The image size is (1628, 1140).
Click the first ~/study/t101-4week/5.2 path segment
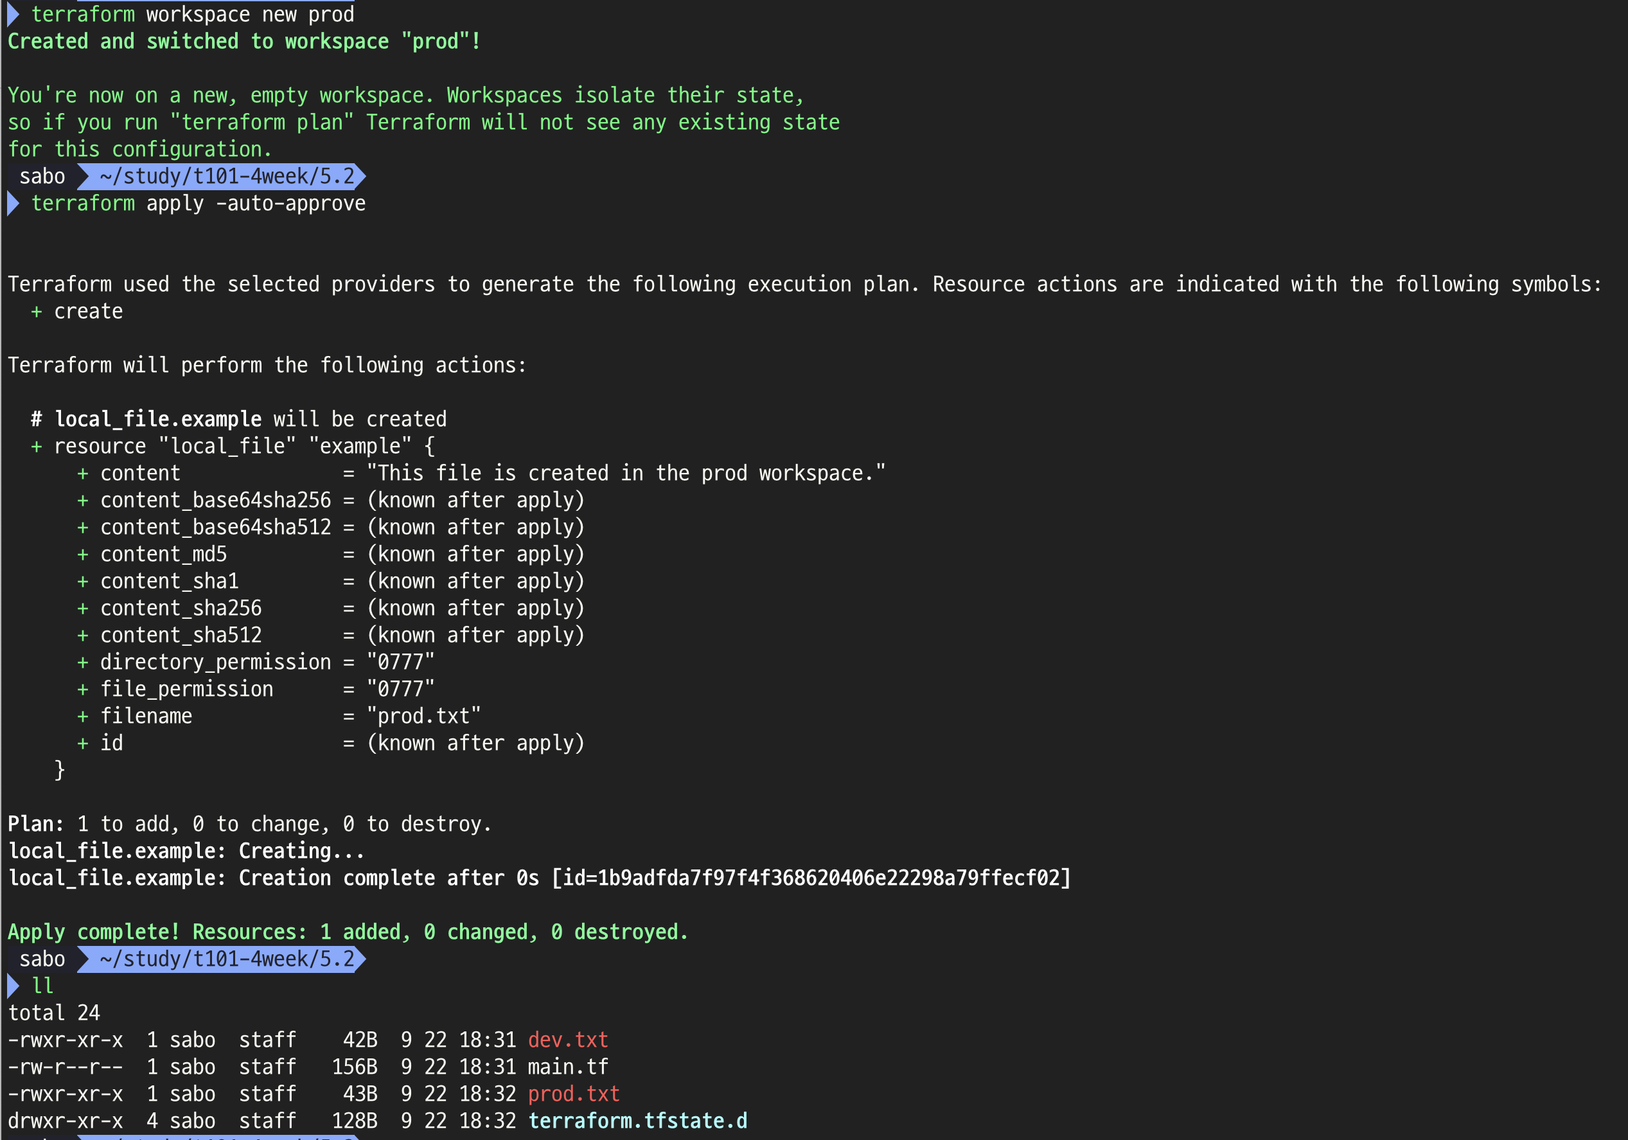click(226, 177)
